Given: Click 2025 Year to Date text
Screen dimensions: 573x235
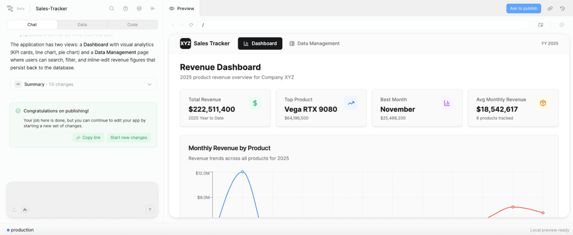Looking at the screenshot, I should point(206,118).
